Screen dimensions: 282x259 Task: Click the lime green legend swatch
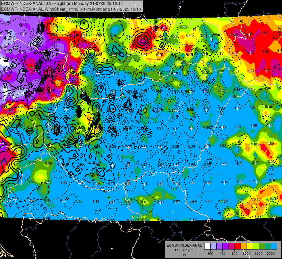point(256,246)
